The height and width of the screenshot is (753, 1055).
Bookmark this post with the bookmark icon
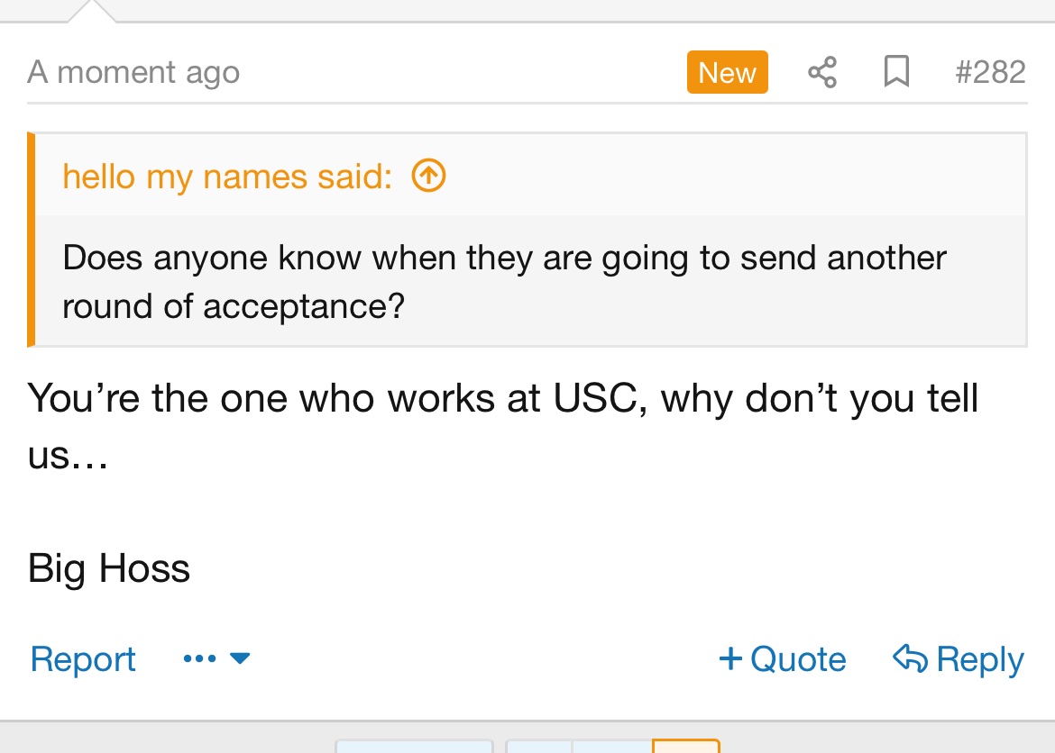[x=895, y=72]
